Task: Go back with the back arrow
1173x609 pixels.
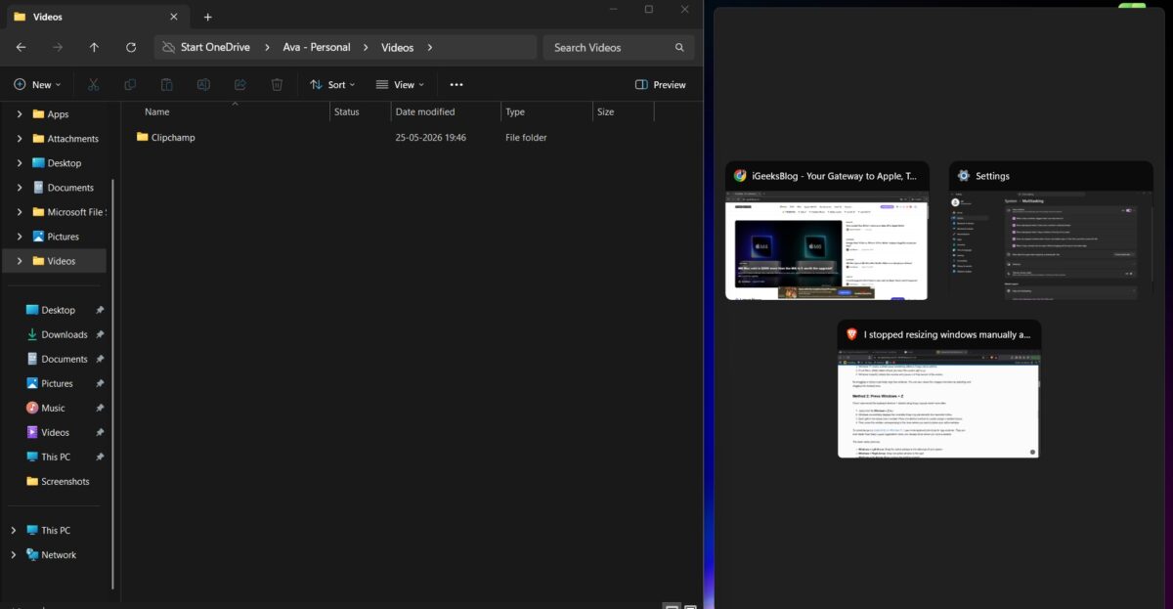Action: coord(22,47)
